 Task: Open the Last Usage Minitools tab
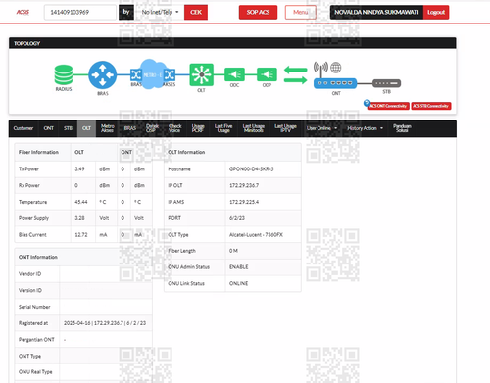click(x=254, y=128)
